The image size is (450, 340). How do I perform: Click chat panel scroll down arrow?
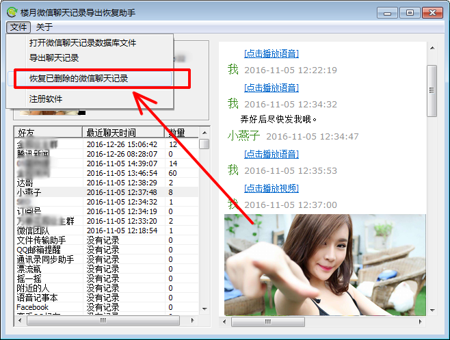click(x=432, y=310)
